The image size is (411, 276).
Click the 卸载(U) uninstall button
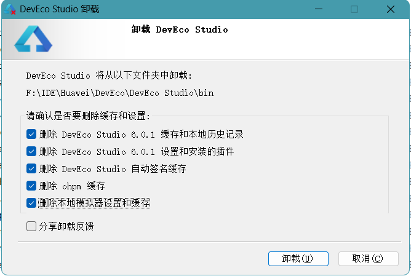click(x=298, y=259)
